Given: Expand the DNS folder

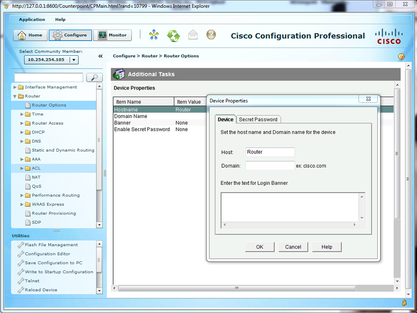Looking at the screenshot, I should tap(22, 141).
